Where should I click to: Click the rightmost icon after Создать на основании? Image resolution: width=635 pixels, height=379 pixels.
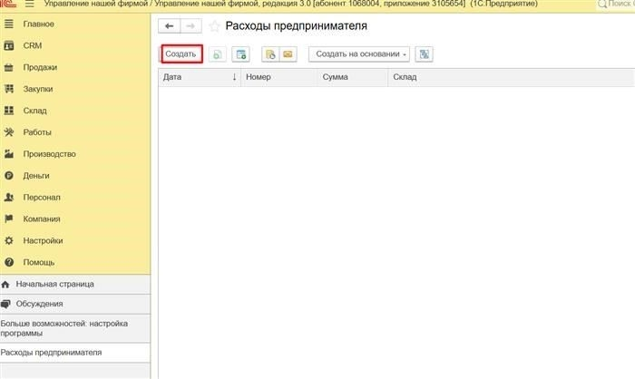coord(424,54)
